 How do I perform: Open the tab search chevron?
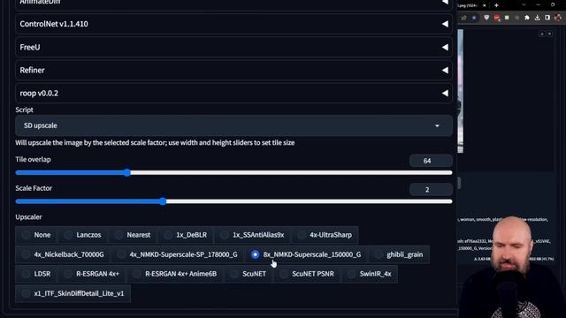pos(524,5)
